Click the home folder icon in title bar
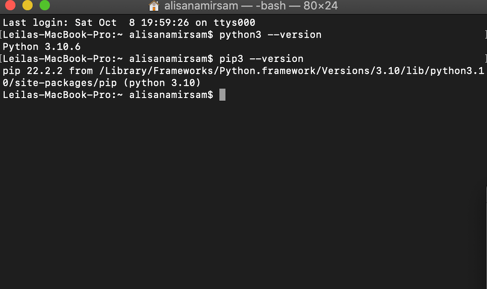This screenshot has width=487, height=289. click(154, 6)
